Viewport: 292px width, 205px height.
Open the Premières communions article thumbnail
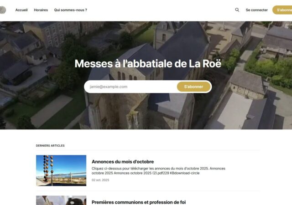click(x=61, y=200)
